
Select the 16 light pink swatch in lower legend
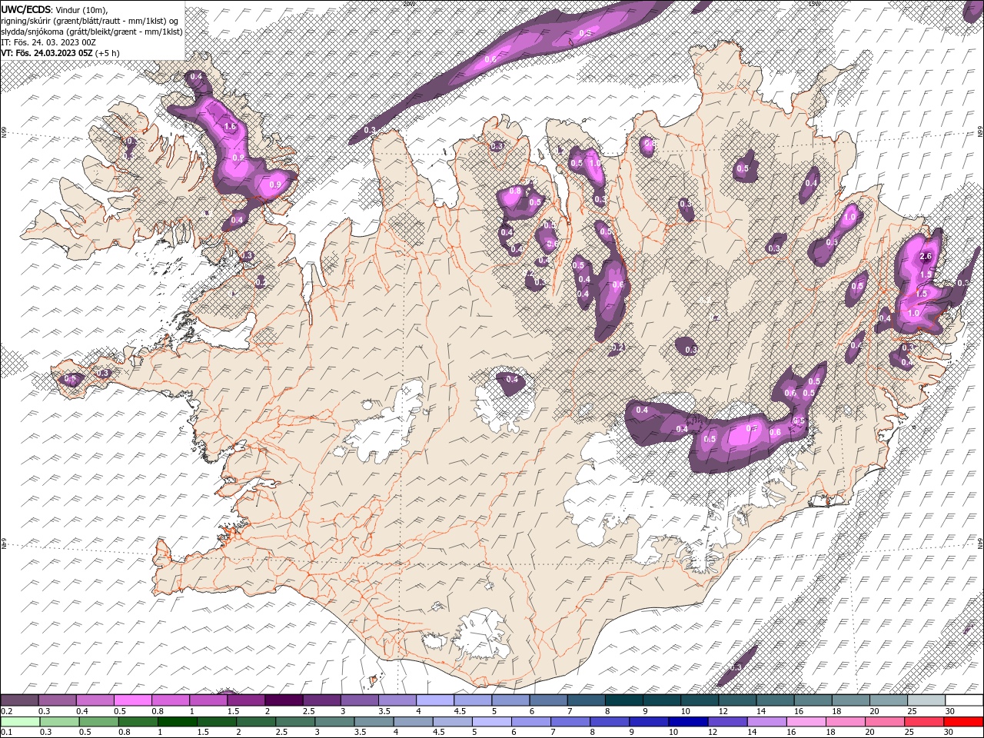tap(806, 722)
